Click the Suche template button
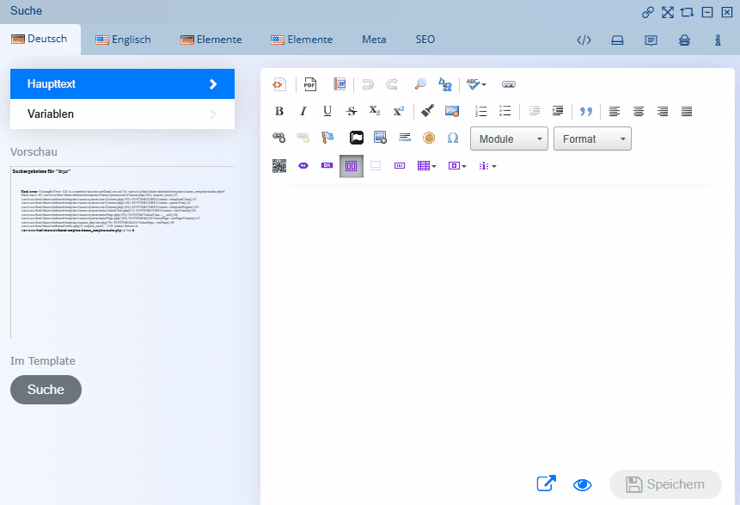 (46, 390)
